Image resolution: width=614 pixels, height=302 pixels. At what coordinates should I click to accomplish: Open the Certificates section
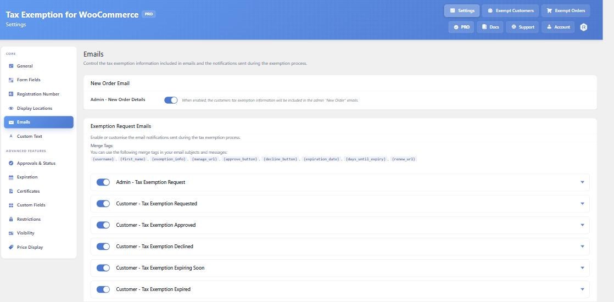[39, 191]
